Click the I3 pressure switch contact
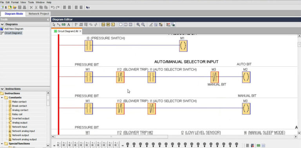Image resolution: width=301 pixels, height=148 pixels. [x=89, y=46]
